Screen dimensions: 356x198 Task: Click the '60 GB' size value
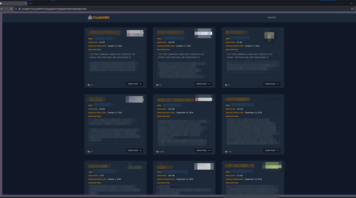(x=102, y=42)
